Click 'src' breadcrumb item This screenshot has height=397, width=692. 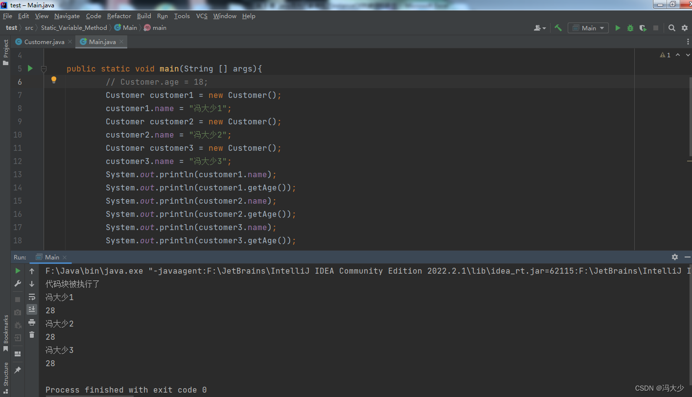click(29, 28)
